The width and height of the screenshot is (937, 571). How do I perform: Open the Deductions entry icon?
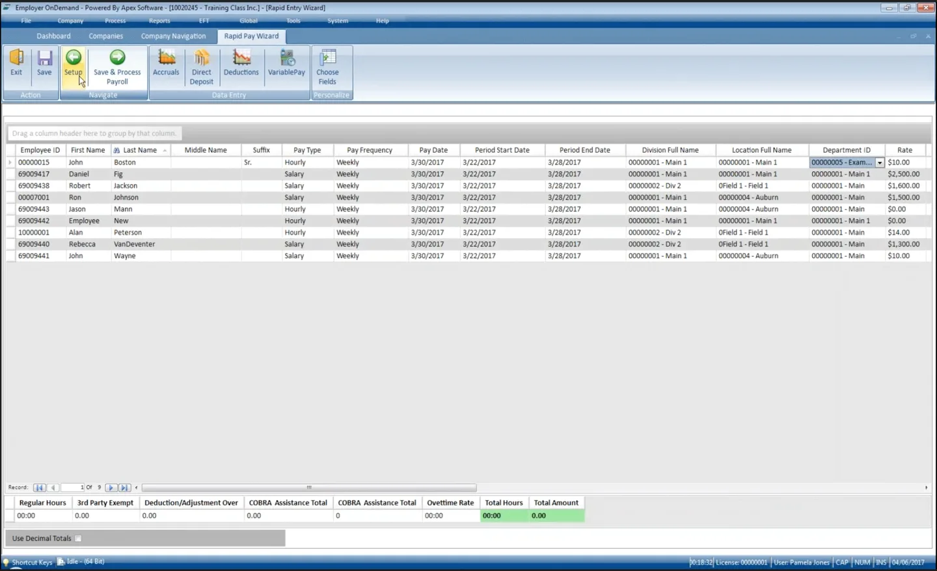241,65
